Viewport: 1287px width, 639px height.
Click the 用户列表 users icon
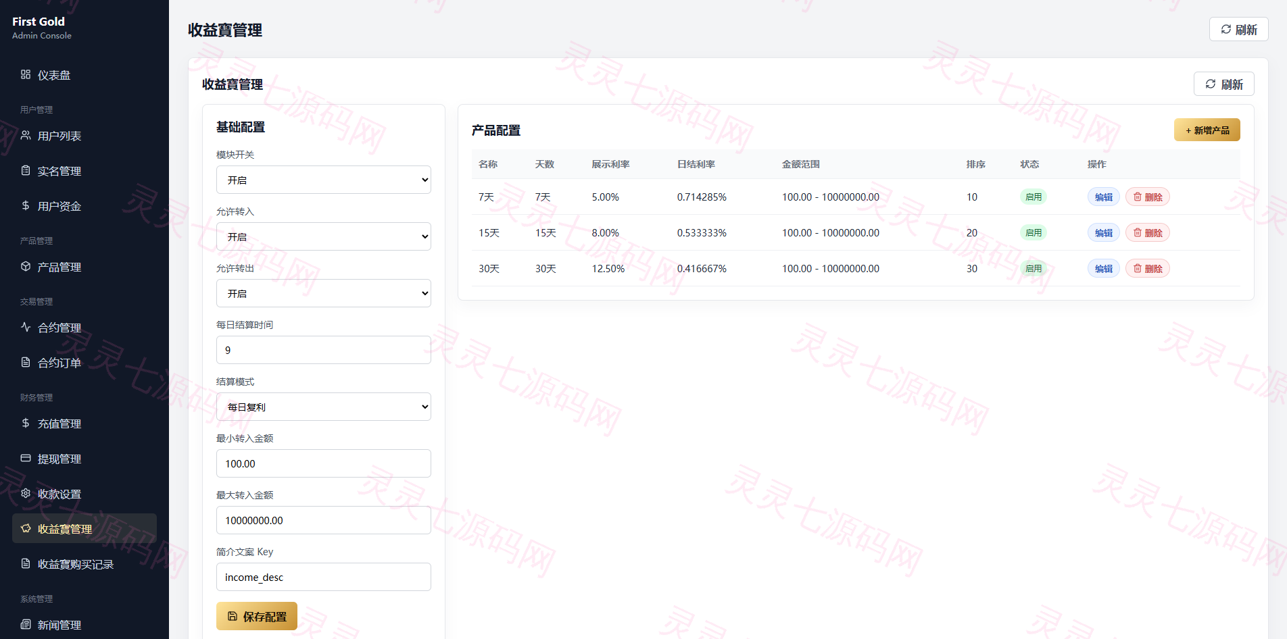click(26, 135)
